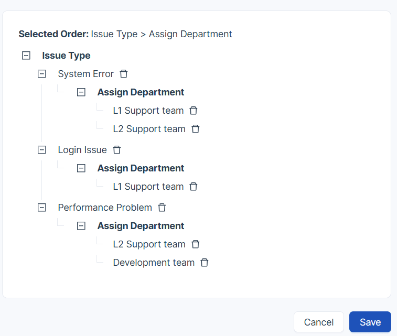Delete the Performance Problem entry
Screen dimensions: 397x336
point(162,208)
